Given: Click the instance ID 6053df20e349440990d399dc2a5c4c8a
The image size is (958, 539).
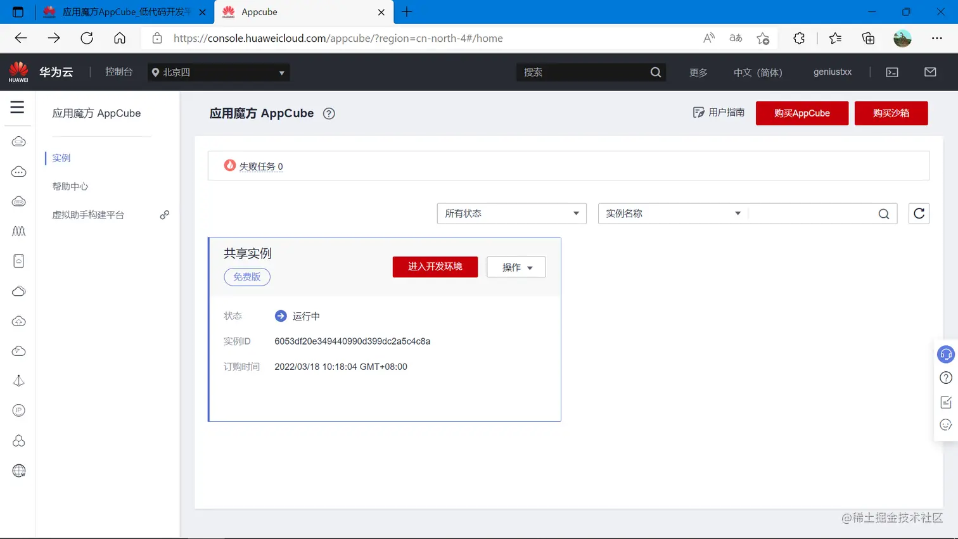Looking at the screenshot, I should 352,341.
